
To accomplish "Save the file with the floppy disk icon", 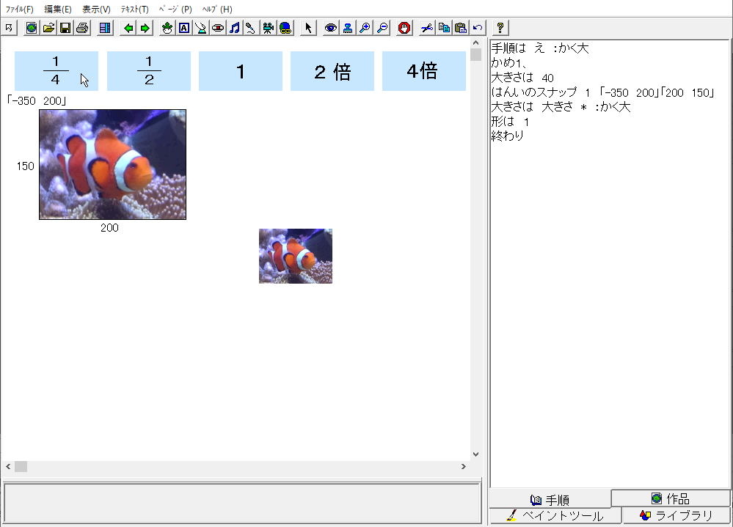I will [65, 28].
